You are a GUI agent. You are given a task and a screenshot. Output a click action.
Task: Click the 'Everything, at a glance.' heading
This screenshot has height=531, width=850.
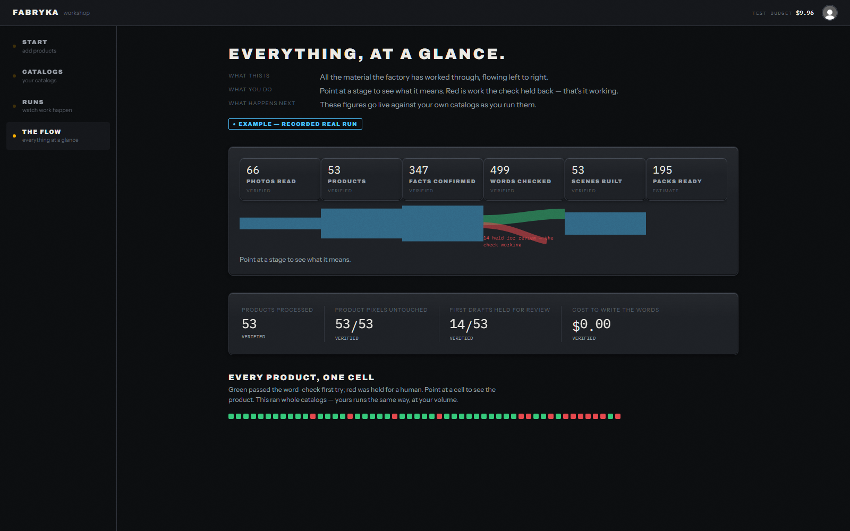point(367,54)
